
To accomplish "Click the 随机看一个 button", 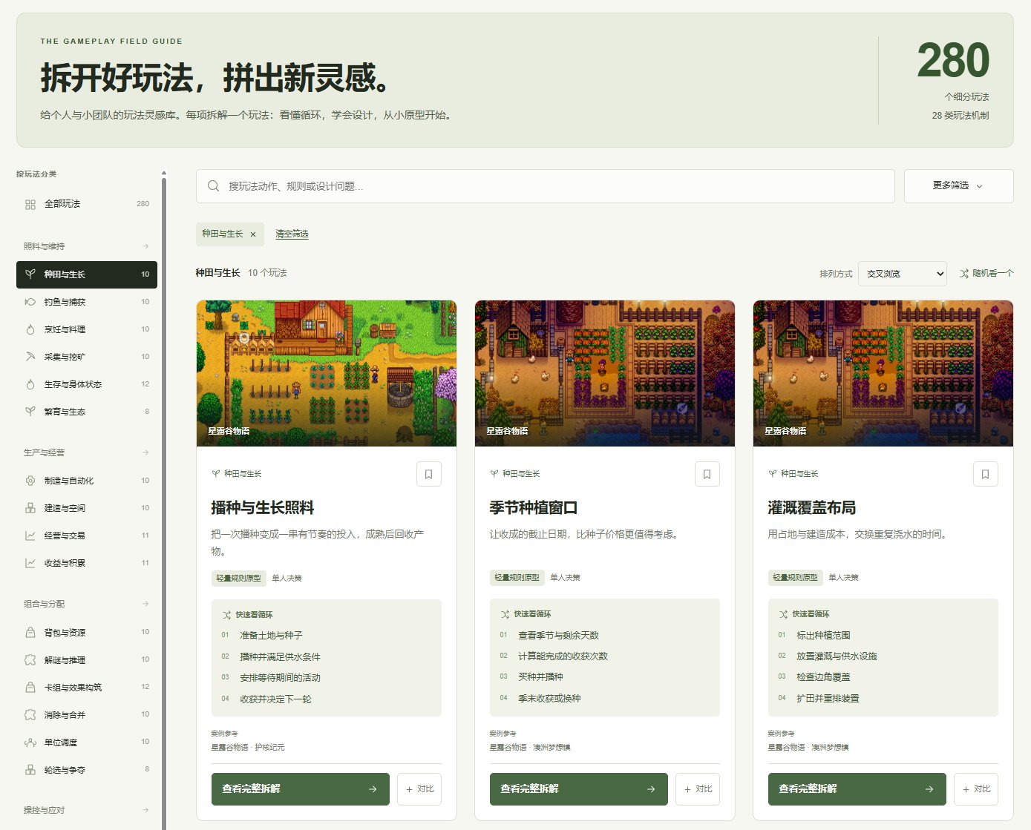I will click(986, 274).
